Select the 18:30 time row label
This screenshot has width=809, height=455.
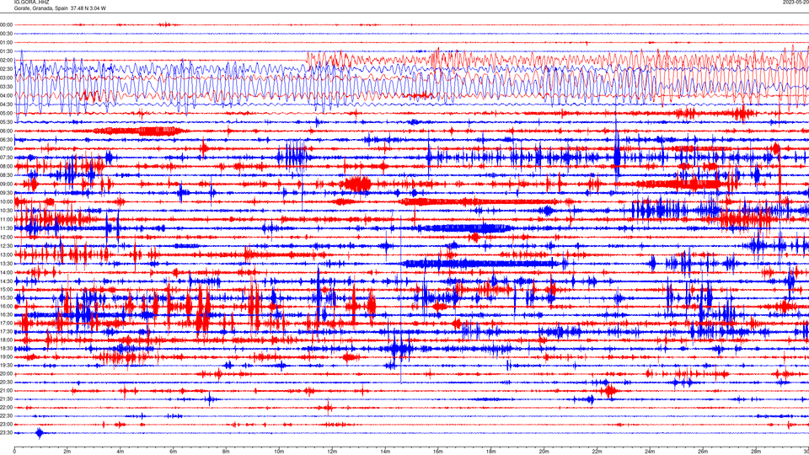(x=6, y=349)
